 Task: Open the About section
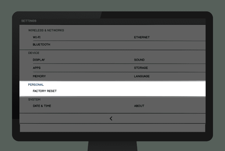pos(139,106)
